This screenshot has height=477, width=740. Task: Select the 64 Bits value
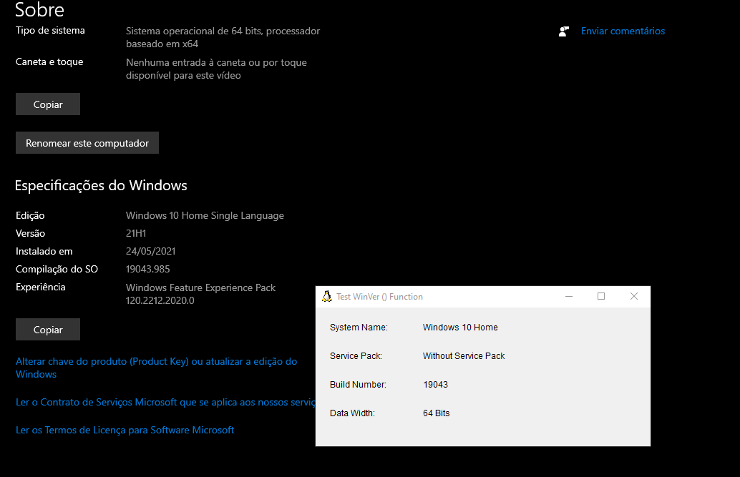coord(436,413)
